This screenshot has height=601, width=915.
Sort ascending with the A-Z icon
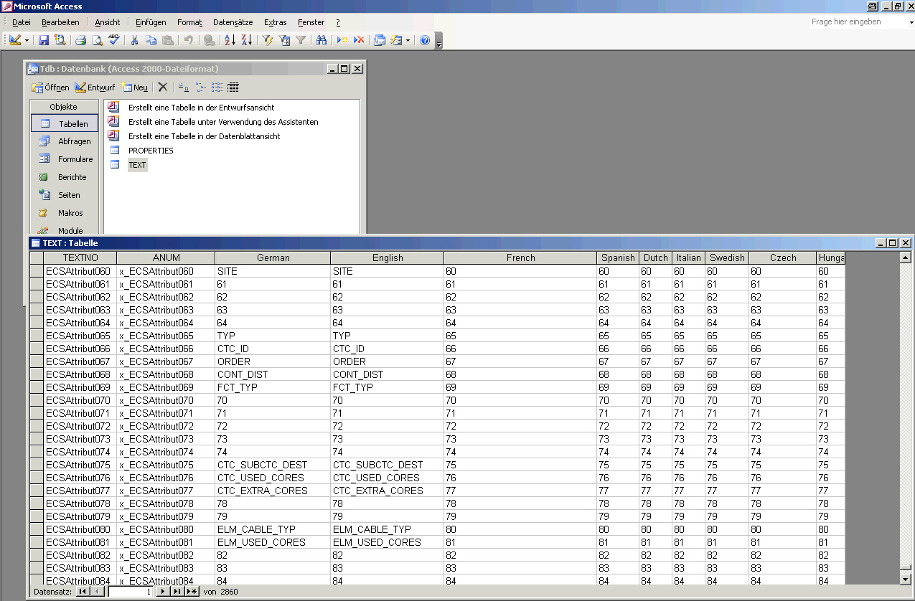click(x=230, y=40)
